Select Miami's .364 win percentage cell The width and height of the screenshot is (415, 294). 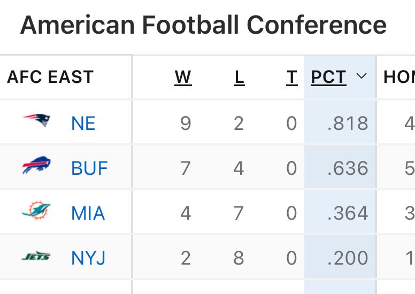[348, 213]
